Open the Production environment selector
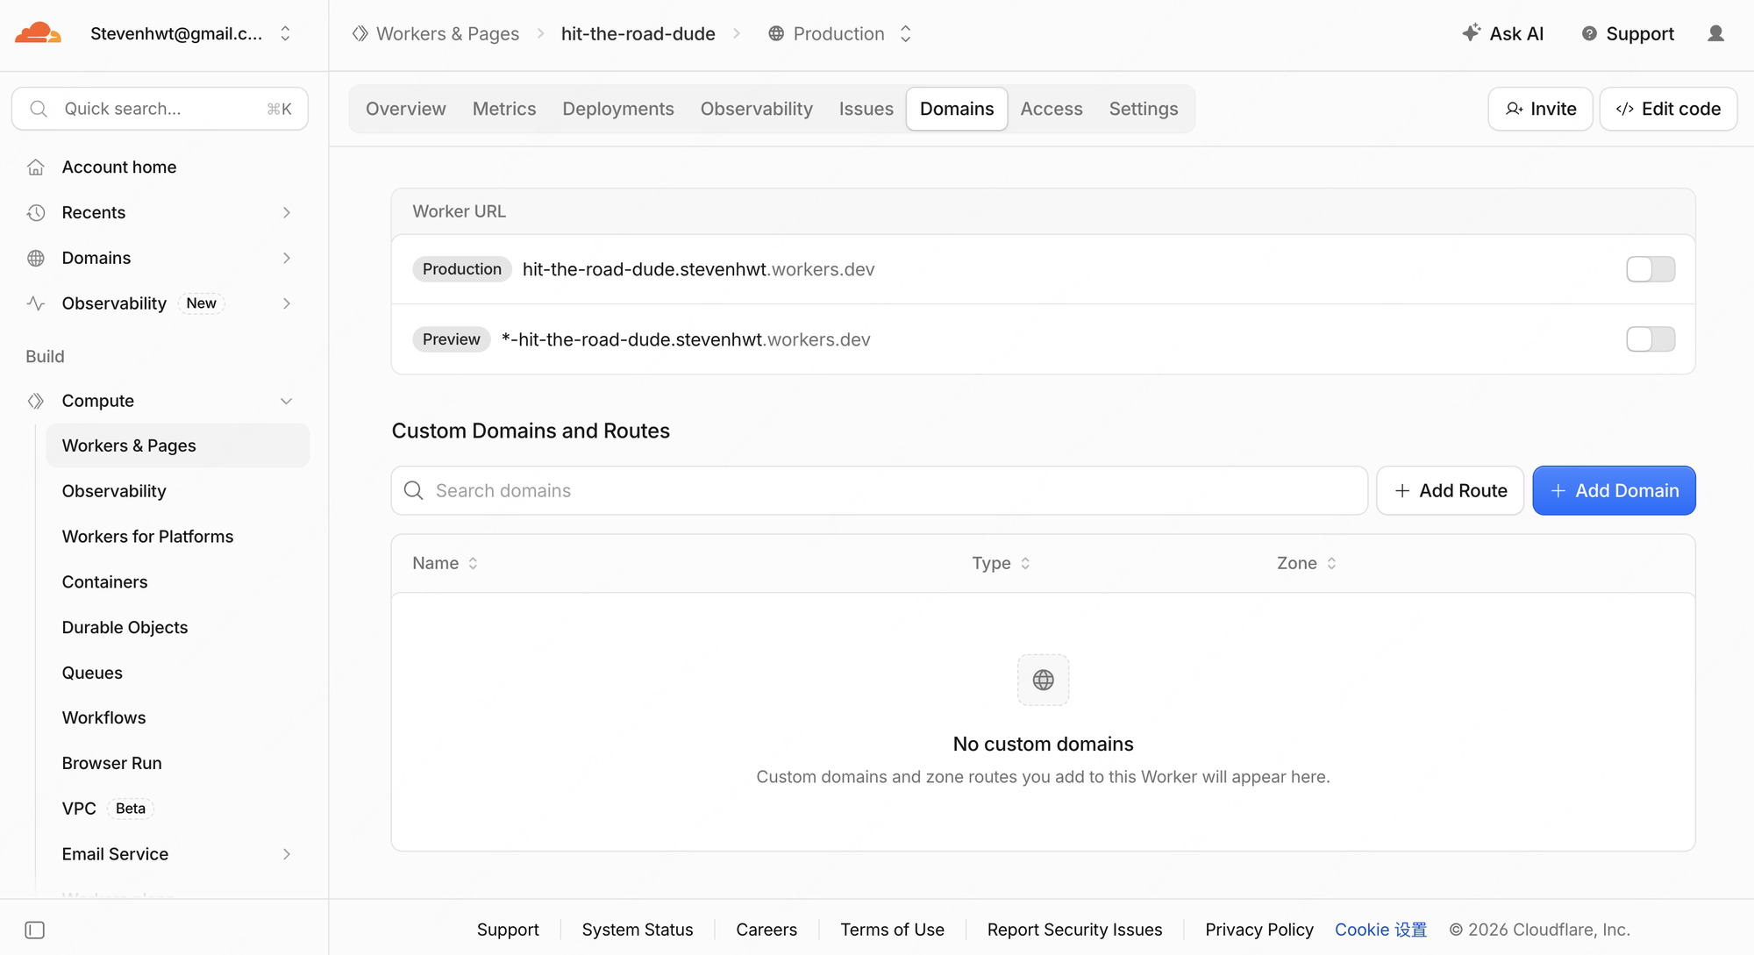 pyautogui.click(x=906, y=33)
